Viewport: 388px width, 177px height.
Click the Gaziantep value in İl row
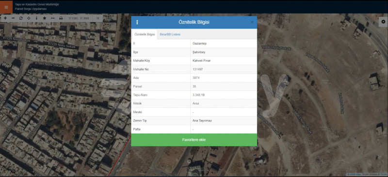click(199, 44)
